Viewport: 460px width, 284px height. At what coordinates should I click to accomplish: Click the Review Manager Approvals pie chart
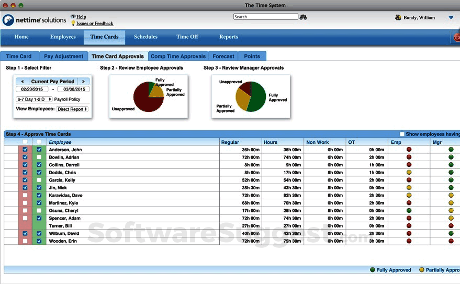coord(250,96)
